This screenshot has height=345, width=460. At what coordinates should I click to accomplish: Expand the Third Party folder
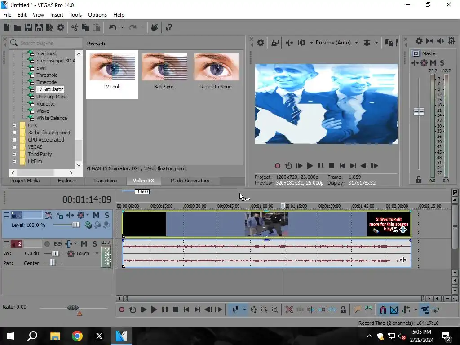pyautogui.click(x=14, y=155)
